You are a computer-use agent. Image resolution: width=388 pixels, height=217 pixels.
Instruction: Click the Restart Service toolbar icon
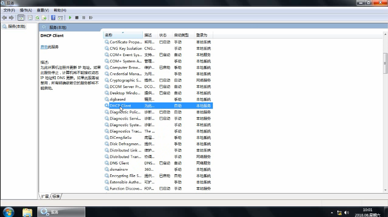click(91, 18)
